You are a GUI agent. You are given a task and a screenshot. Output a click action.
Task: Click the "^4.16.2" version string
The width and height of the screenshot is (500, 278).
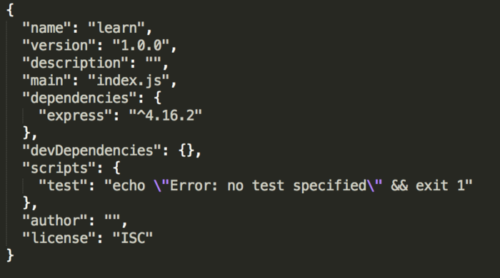click(x=166, y=115)
